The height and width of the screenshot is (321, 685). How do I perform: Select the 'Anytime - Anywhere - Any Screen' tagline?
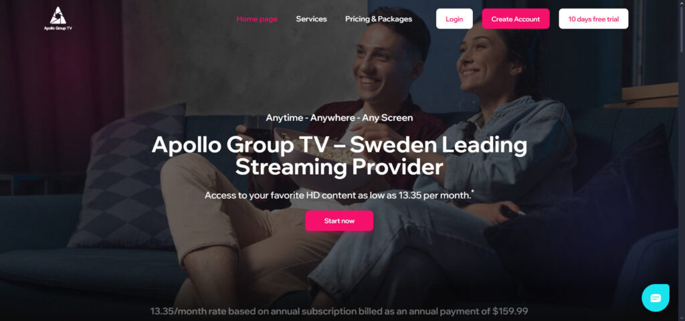(339, 118)
